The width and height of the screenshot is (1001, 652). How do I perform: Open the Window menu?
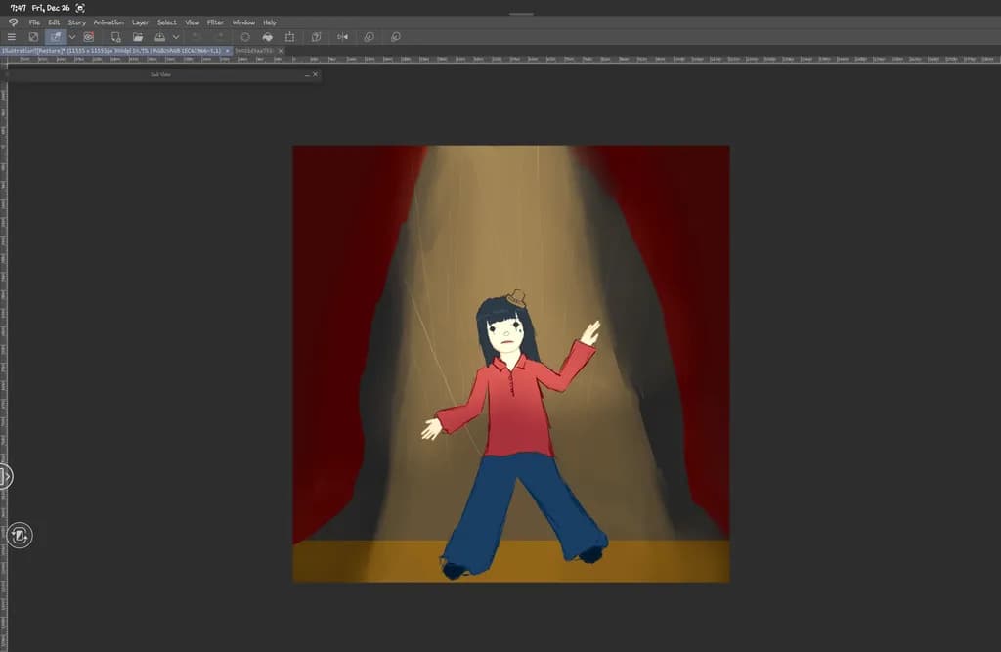point(243,22)
